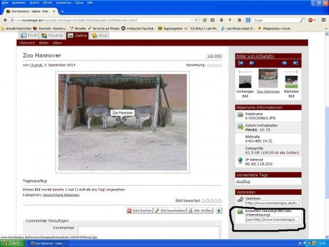The image size is (329, 247).
Task: Open the Firefox home icon
Action: [240, 20]
